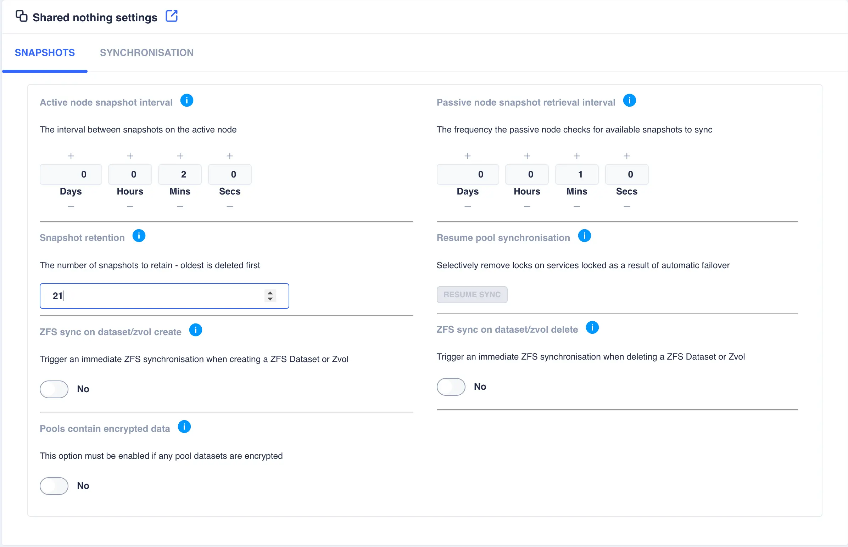Viewport: 848px width, 547px height.
Task: Click the snapshot retention number field
Action: (x=153, y=296)
